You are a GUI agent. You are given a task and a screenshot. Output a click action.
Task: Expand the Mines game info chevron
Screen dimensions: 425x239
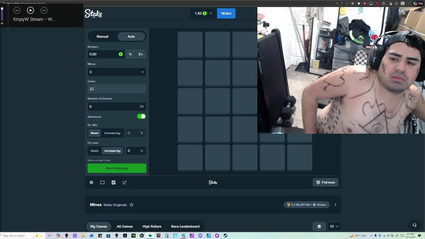tap(335, 205)
